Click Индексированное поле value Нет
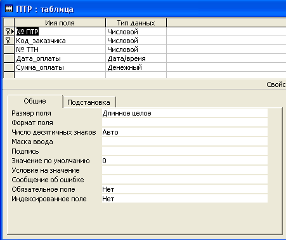The height and width of the screenshot is (240, 286). pyautogui.click(x=185, y=199)
